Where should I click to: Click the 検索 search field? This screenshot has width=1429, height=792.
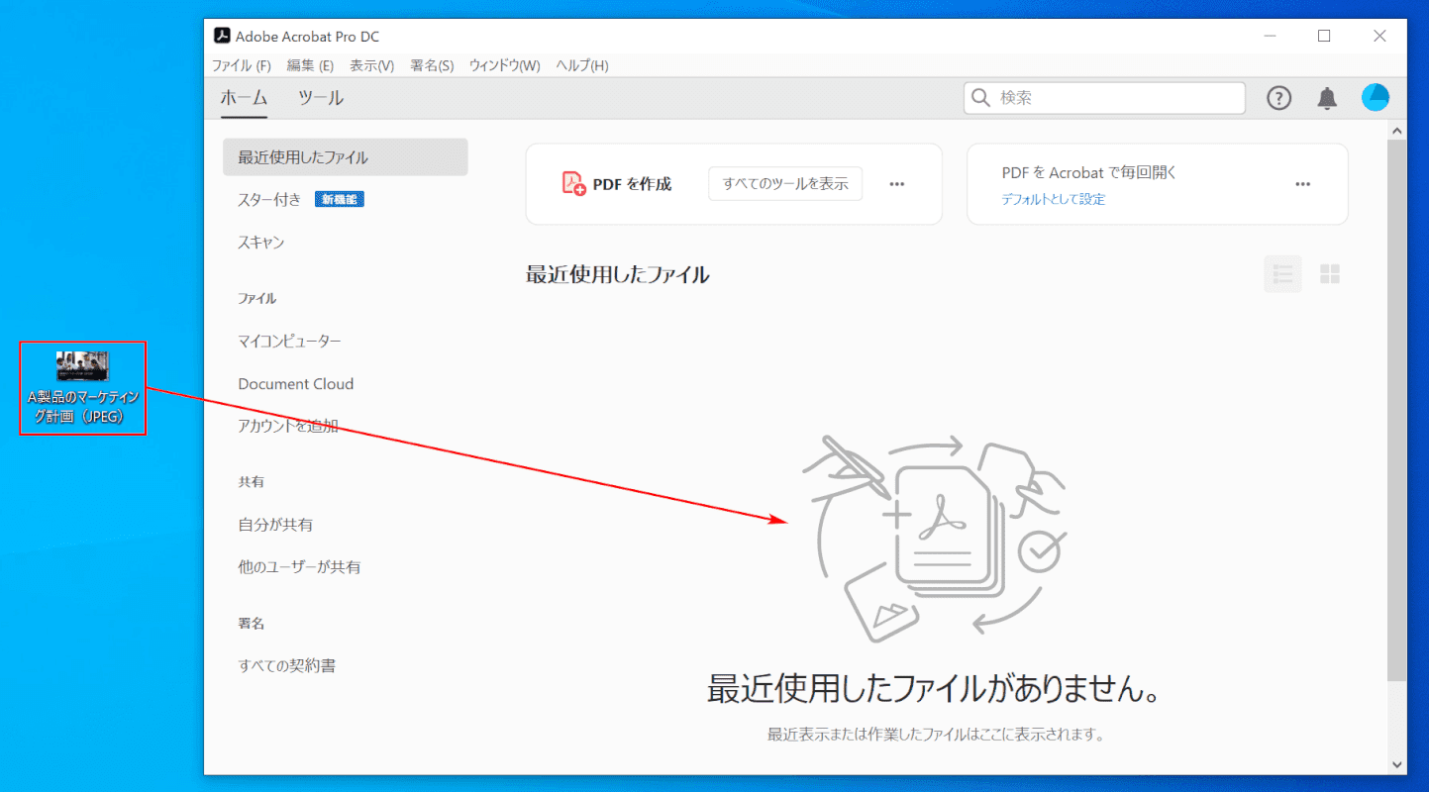[1104, 98]
